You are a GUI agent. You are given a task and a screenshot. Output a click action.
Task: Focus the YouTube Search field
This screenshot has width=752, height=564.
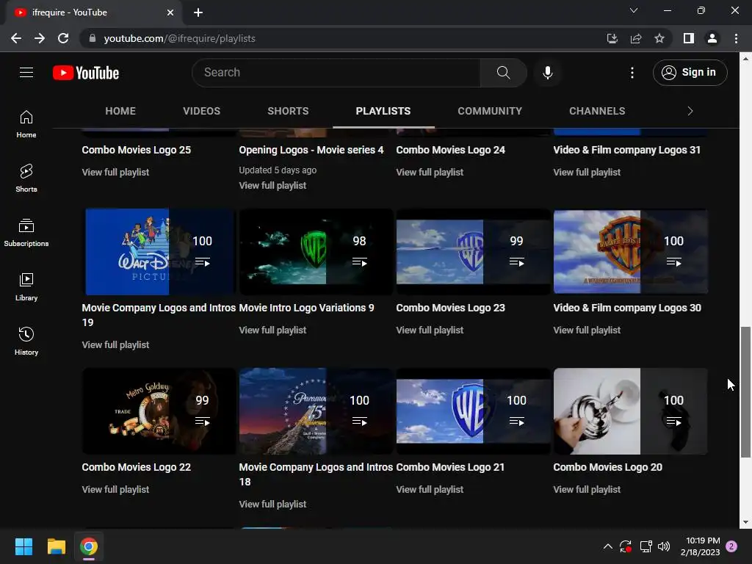click(336, 73)
